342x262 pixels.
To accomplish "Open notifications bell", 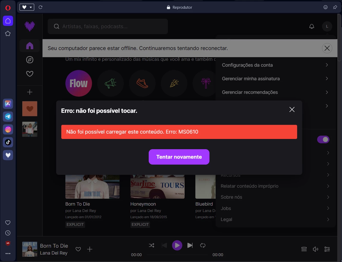I will [x=312, y=26].
